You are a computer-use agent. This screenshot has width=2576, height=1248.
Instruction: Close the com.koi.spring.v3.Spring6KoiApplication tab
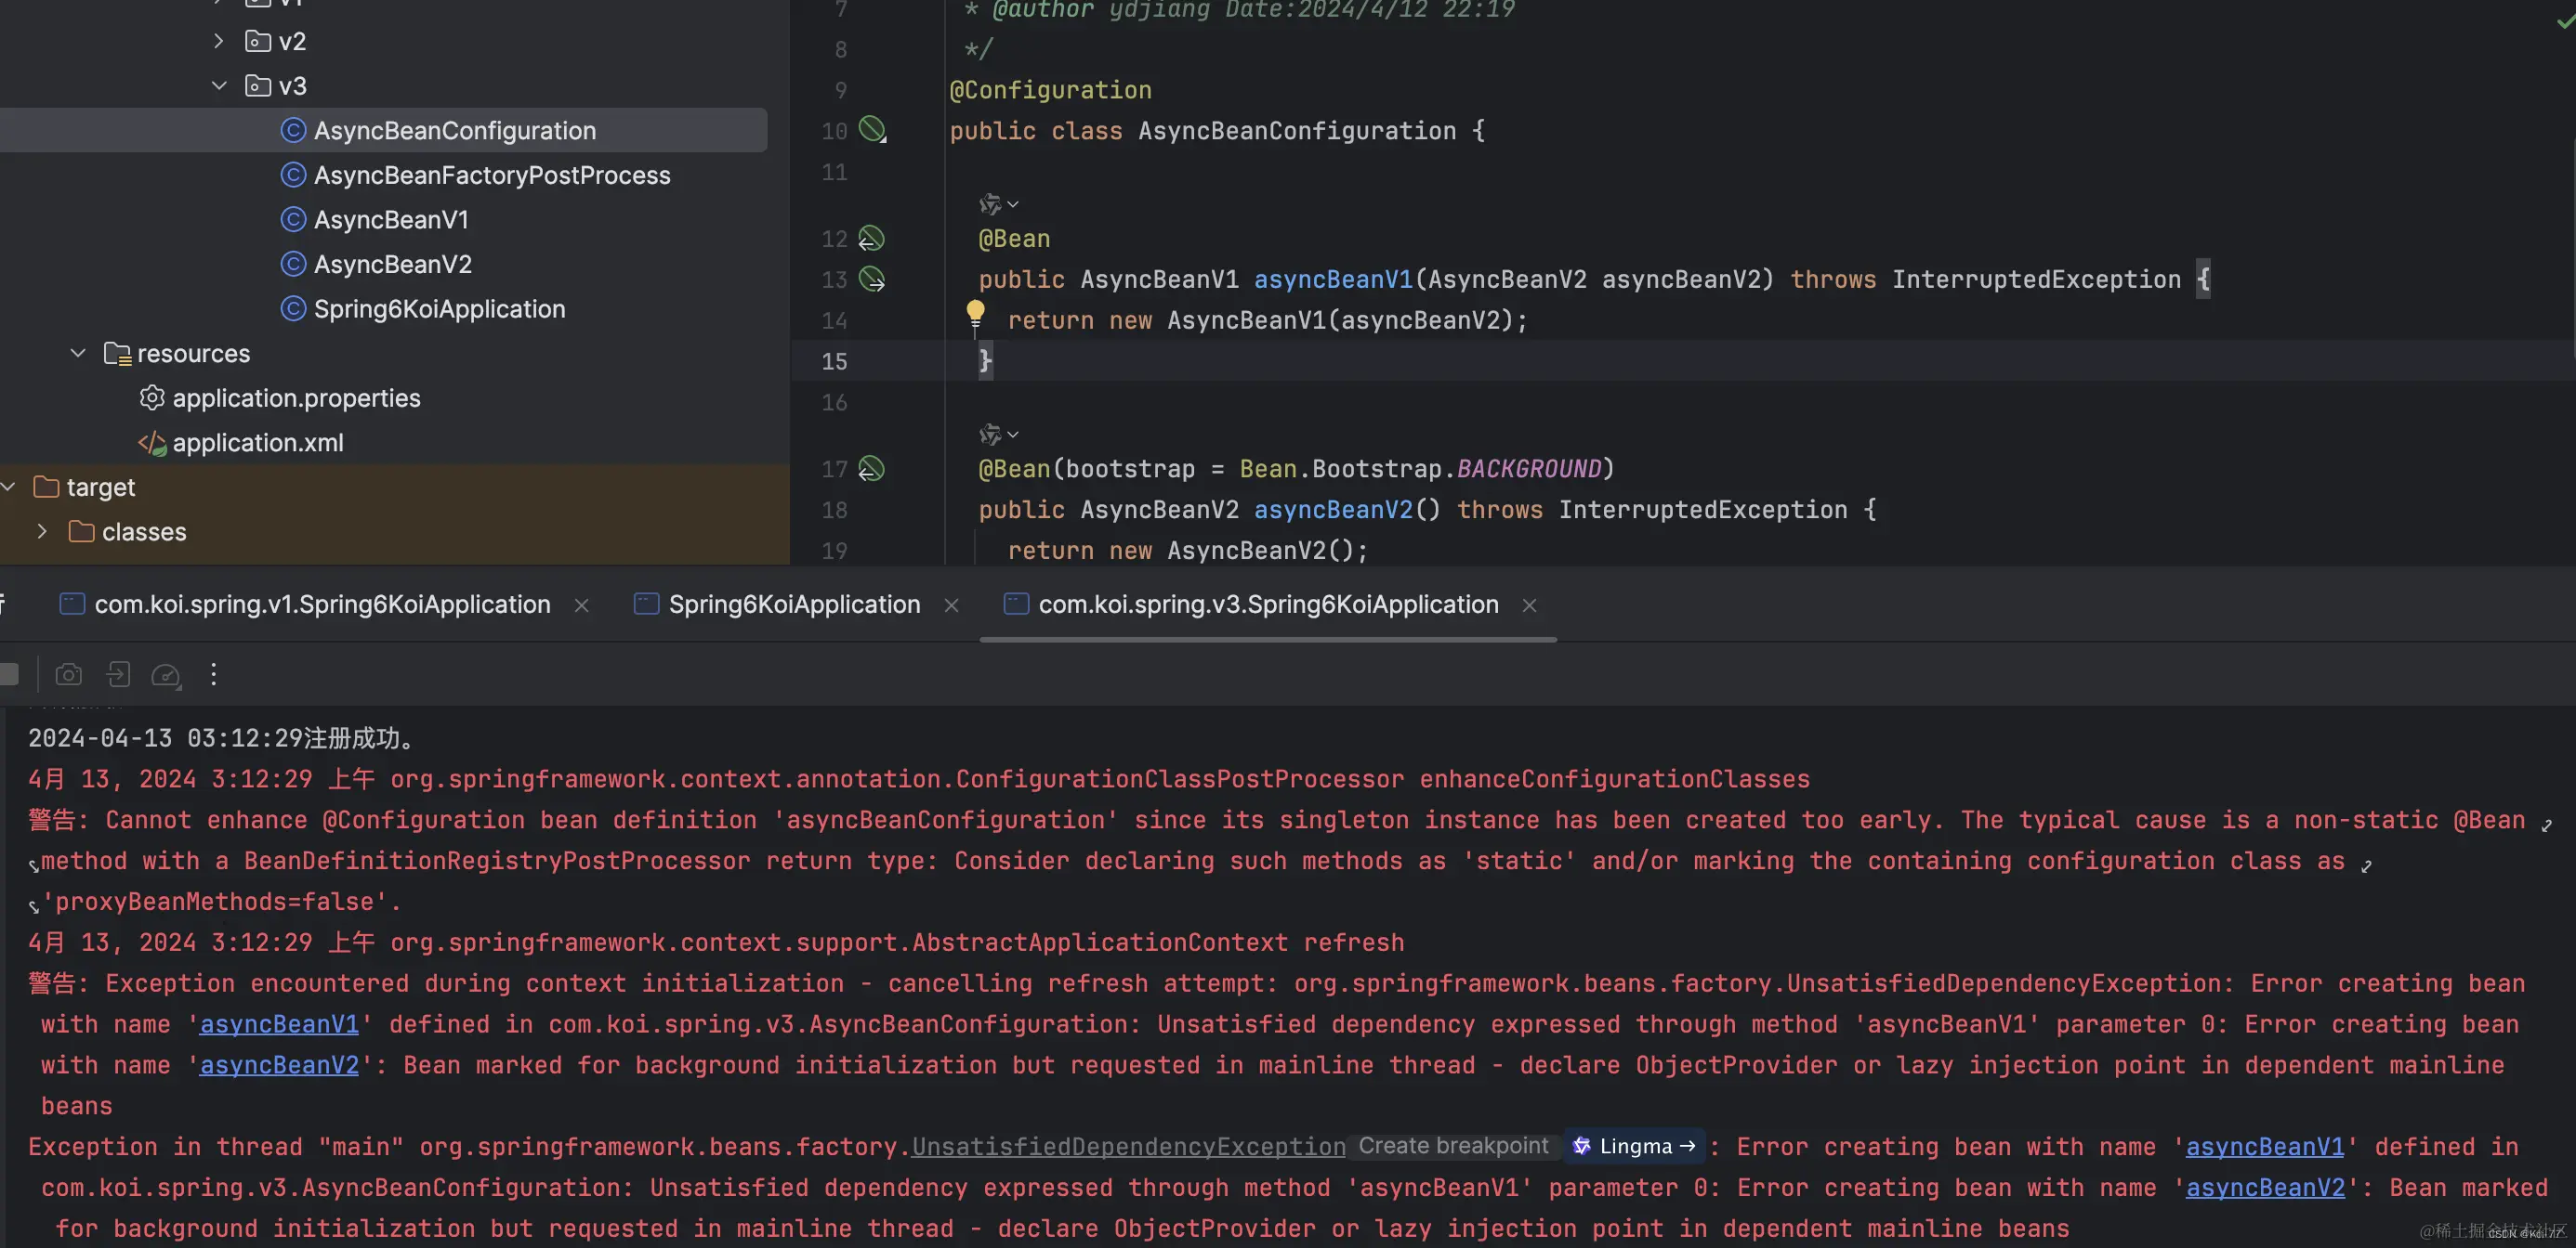1528,605
